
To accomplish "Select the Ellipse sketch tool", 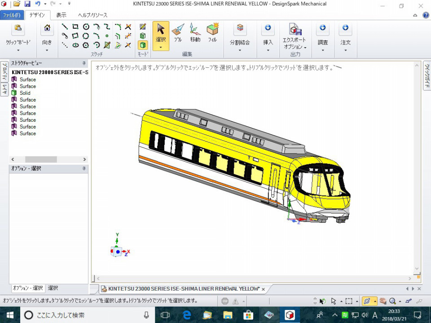I will point(75,45).
